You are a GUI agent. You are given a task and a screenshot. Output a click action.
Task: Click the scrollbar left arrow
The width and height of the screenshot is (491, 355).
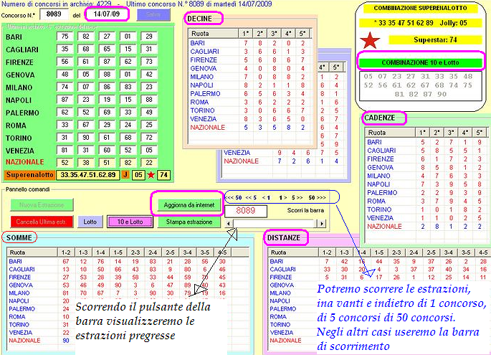pyautogui.click(x=229, y=224)
